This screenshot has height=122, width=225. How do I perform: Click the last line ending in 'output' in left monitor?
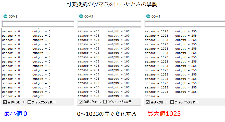[22, 96]
